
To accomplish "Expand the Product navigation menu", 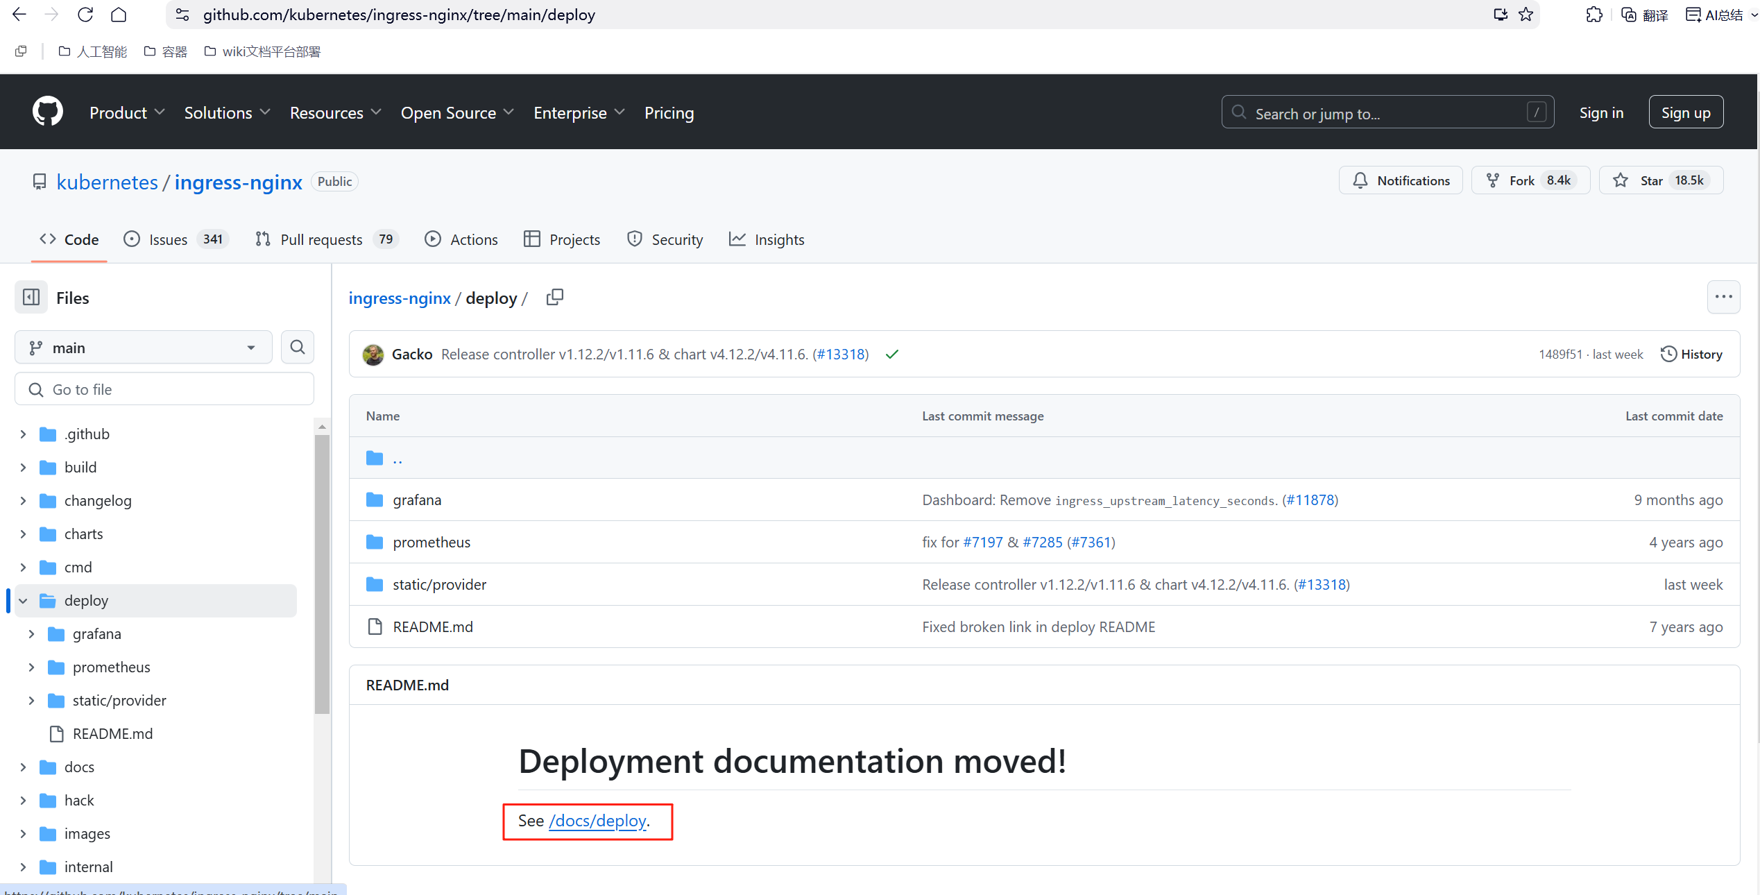I will point(127,112).
